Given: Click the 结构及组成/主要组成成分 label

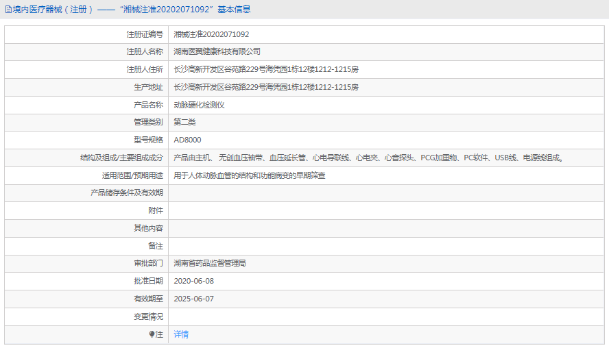Looking at the screenshot, I should pos(121,158).
